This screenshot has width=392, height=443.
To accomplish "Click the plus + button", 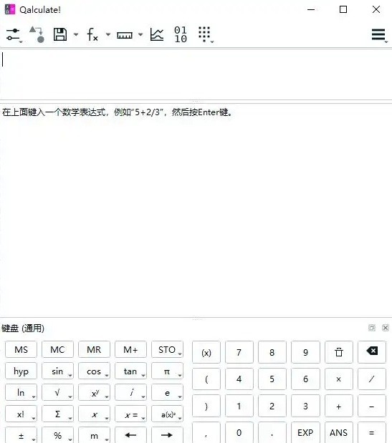I will click(x=339, y=406).
